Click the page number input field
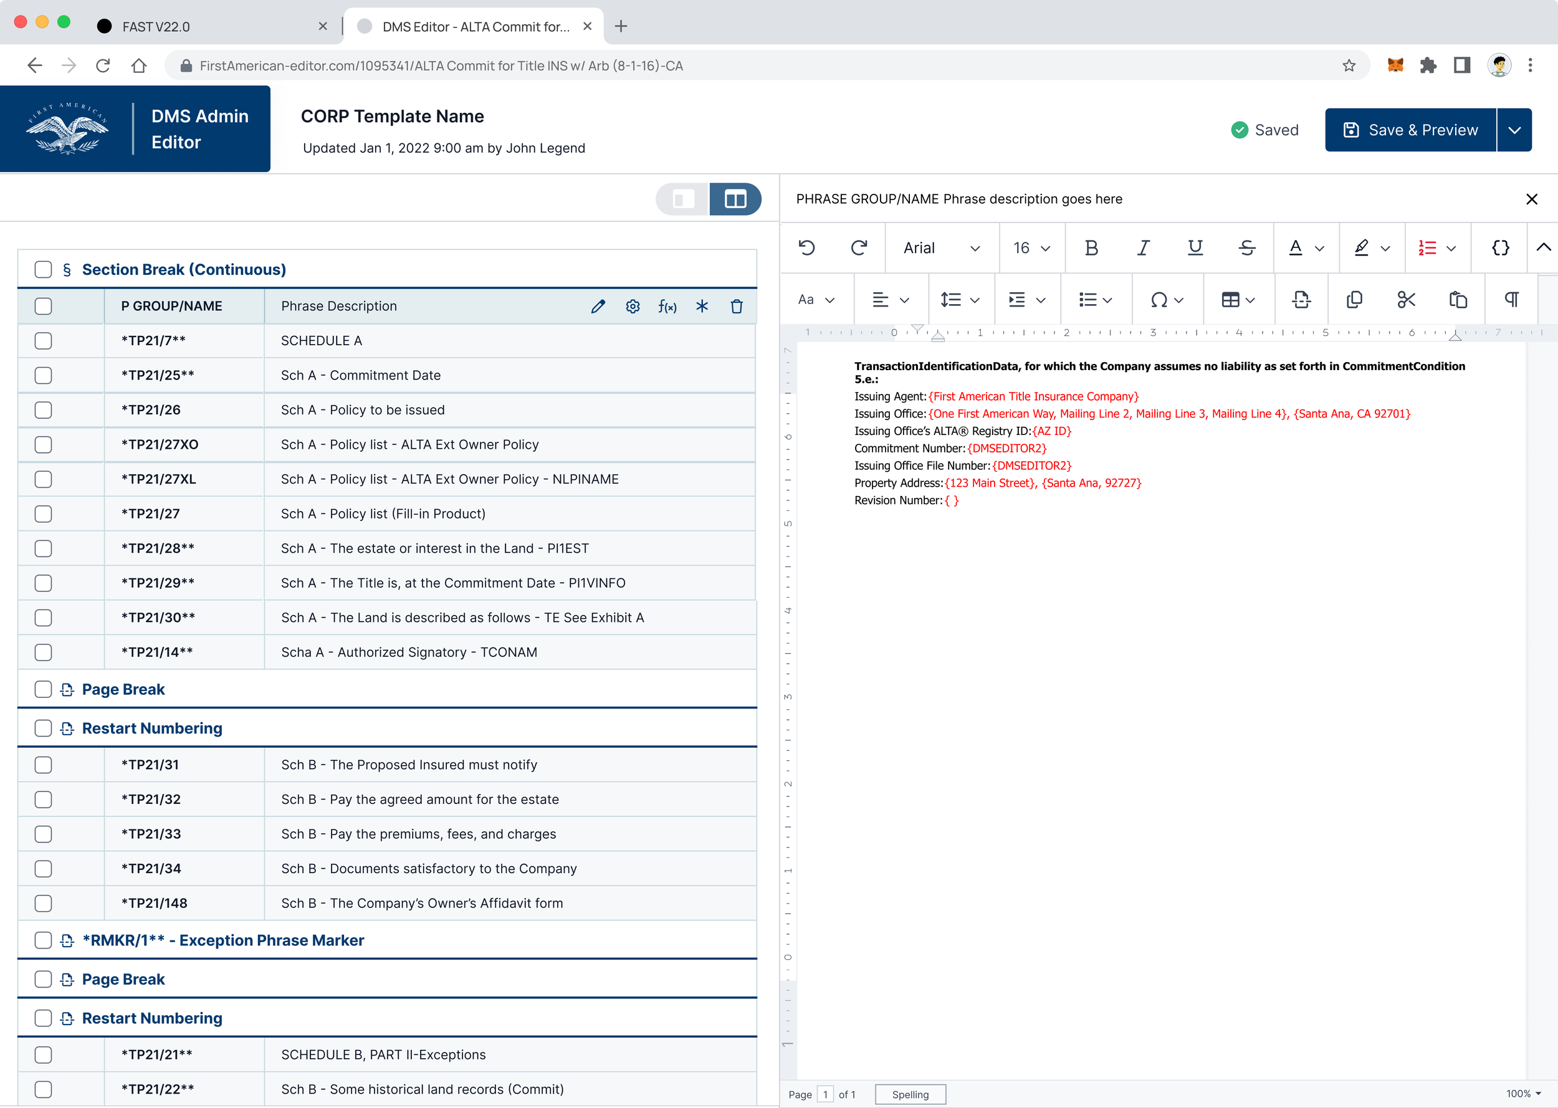Viewport: 1558px width, 1108px height. tap(824, 1094)
